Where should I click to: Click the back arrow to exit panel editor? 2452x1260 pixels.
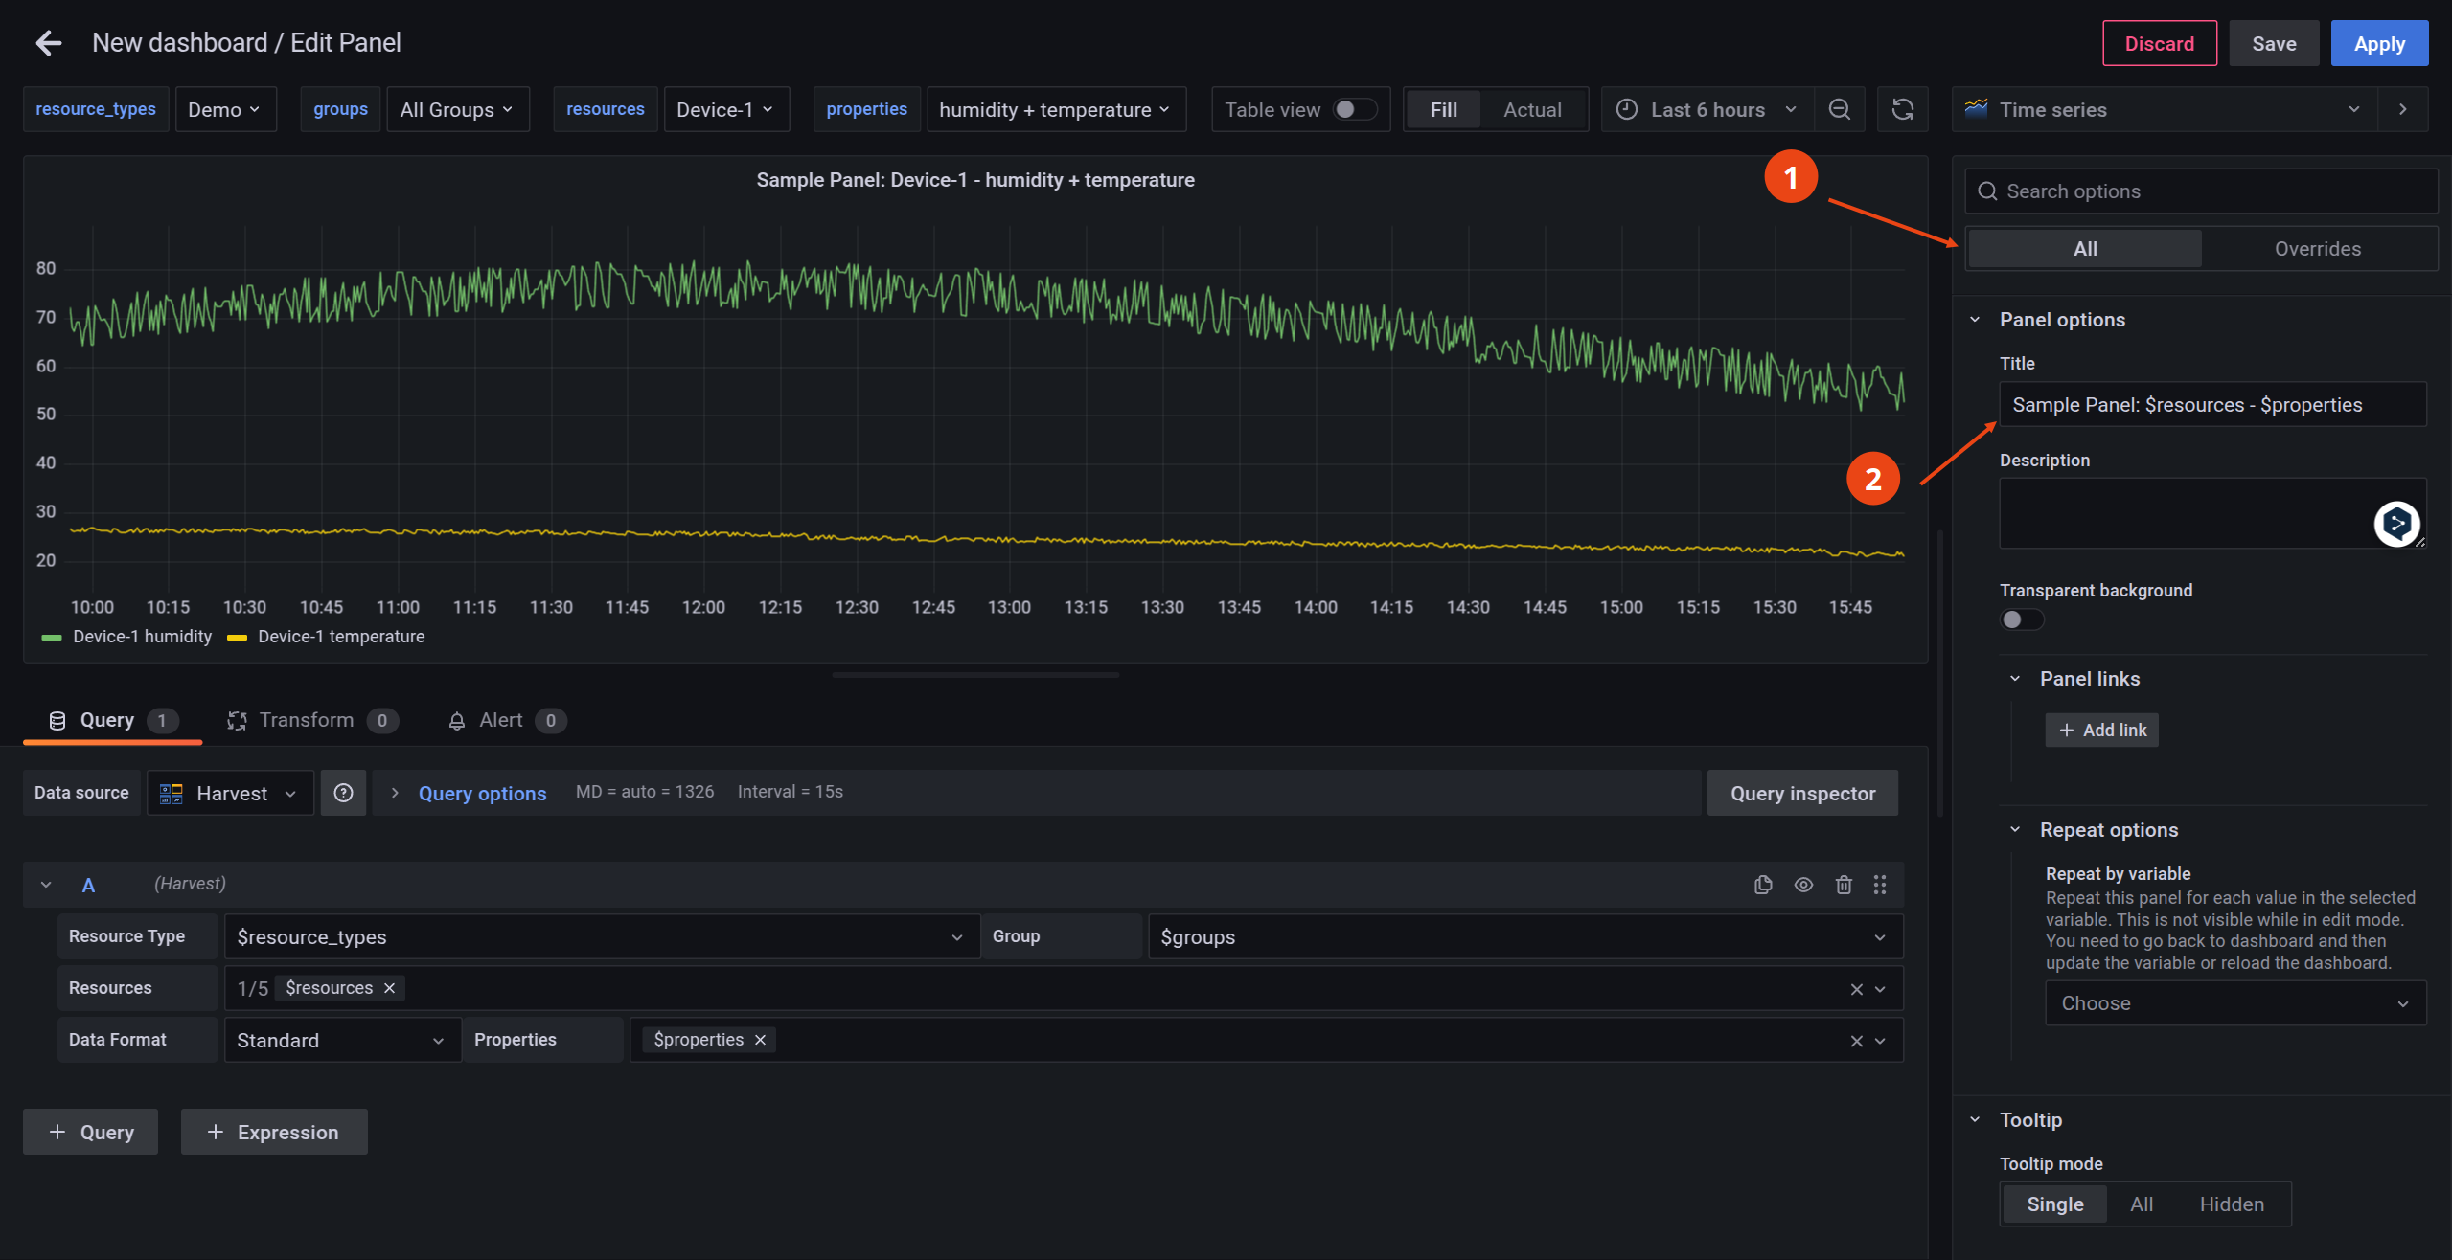click(49, 43)
